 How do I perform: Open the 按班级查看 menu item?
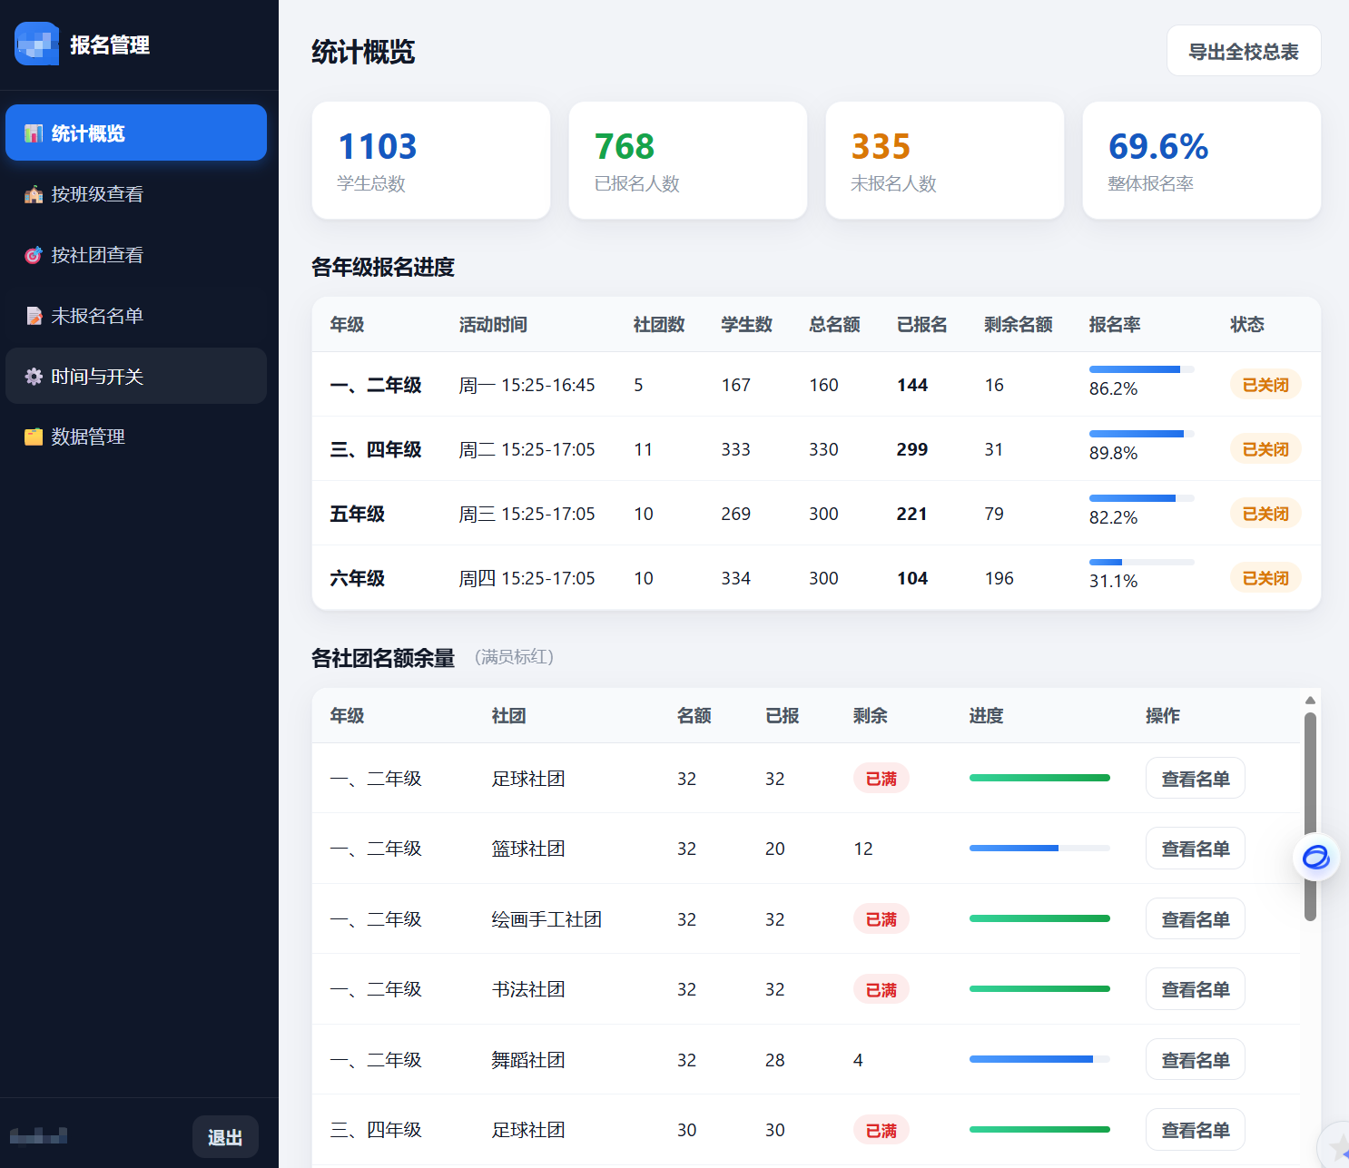[136, 194]
